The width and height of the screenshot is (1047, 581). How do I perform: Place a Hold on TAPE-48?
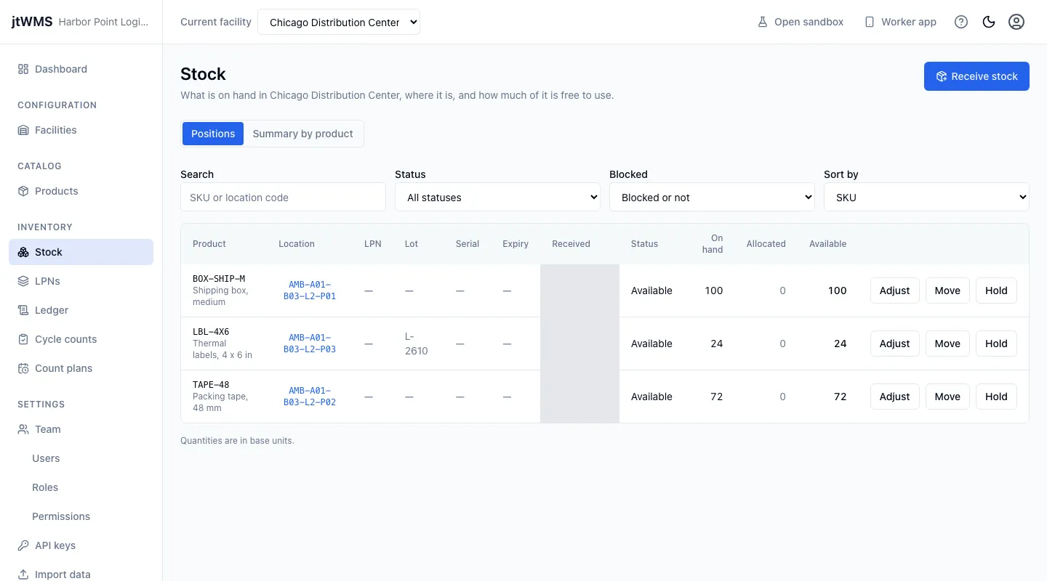click(x=996, y=397)
